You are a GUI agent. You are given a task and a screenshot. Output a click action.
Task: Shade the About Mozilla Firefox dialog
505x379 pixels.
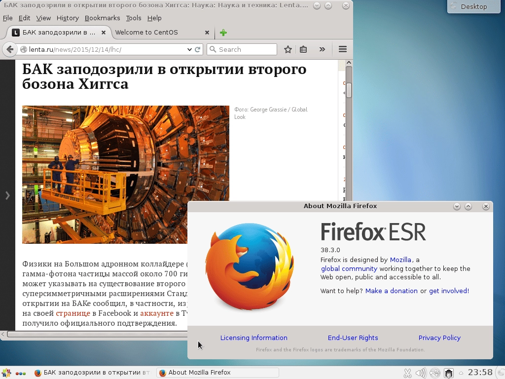(x=457, y=207)
